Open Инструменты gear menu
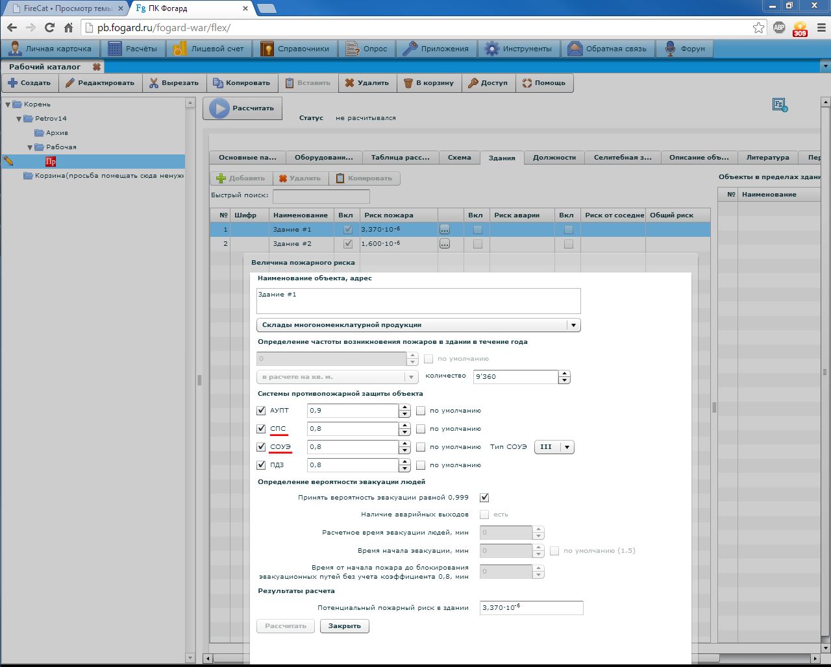 point(519,49)
